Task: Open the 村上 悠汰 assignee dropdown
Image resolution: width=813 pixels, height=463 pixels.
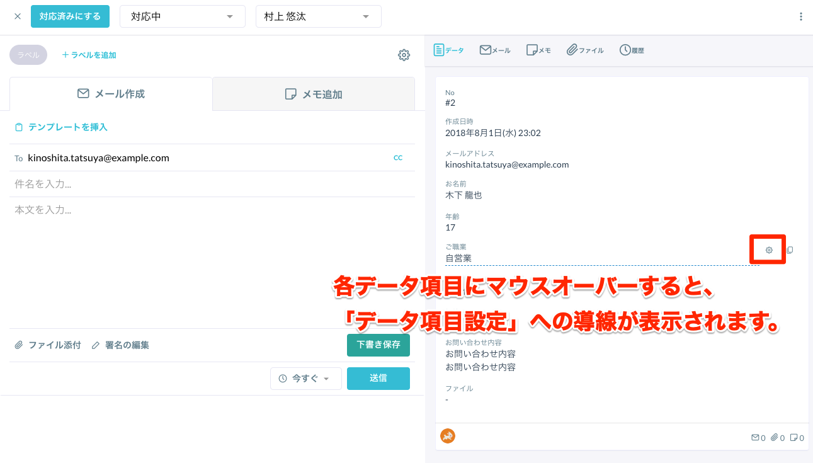Action: click(318, 16)
